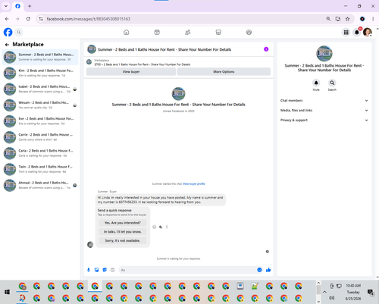Click the More Options button
The height and width of the screenshot is (304, 379).
click(224, 72)
